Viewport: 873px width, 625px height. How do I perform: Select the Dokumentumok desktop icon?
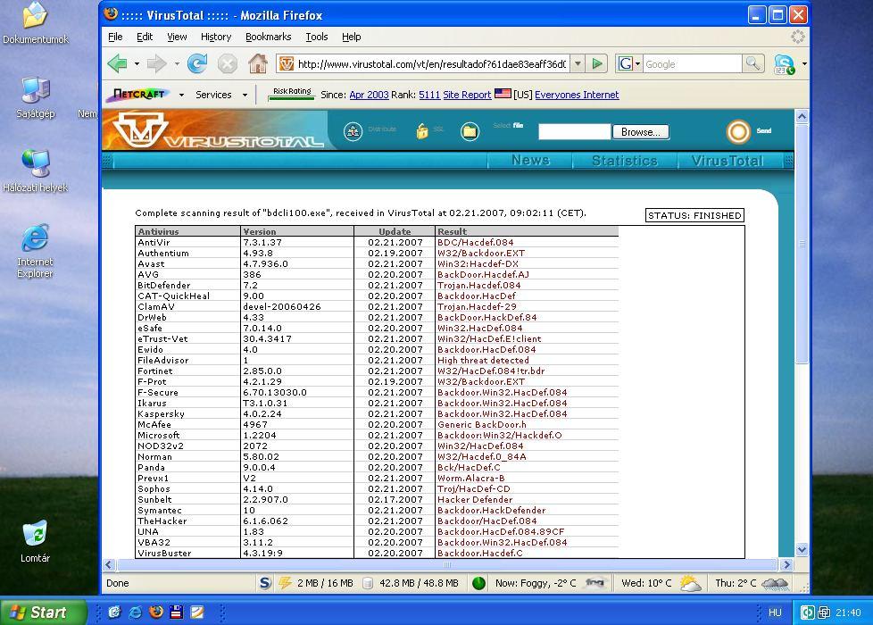click(x=36, y=23)
